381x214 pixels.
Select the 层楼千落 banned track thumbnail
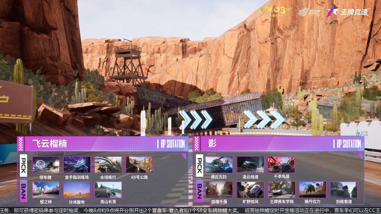[x=219, y=190]
